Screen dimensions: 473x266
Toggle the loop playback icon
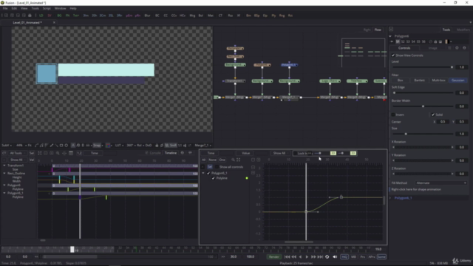tap(327, 257)
